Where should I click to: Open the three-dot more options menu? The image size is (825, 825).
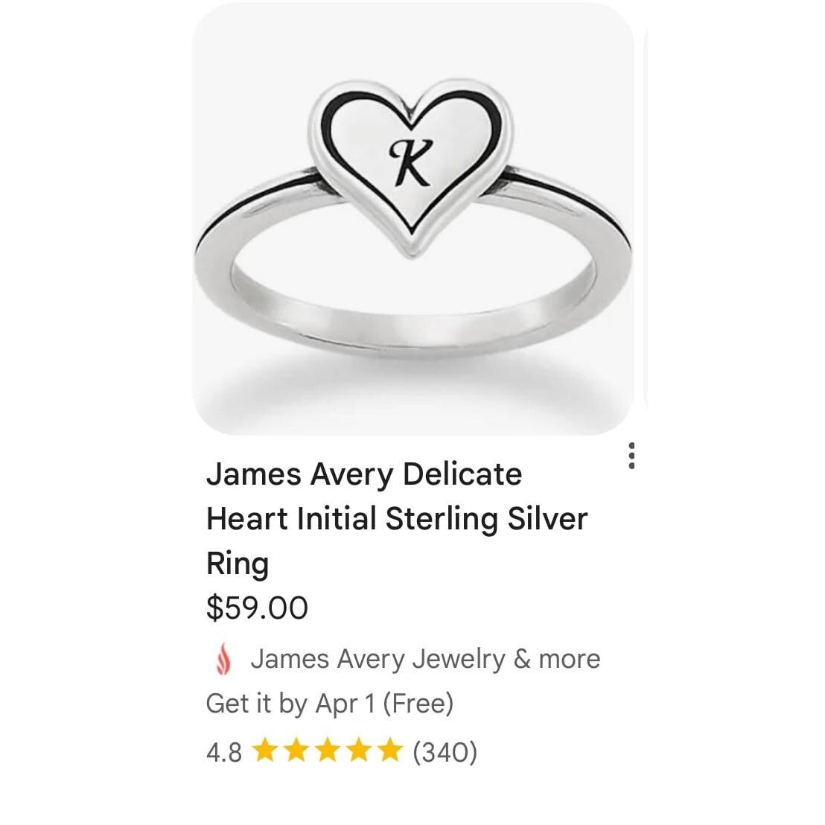[631, 456]
